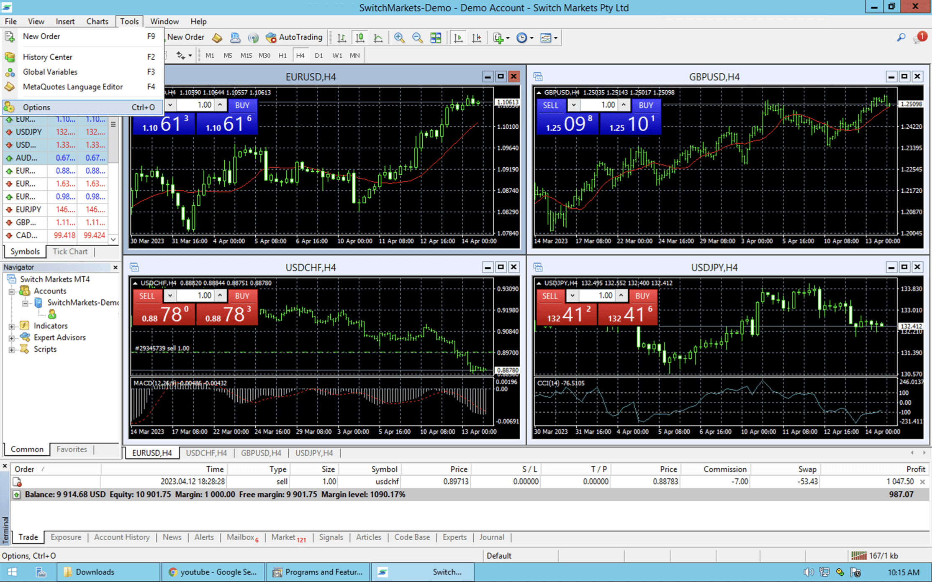Open the Tools menu
The width and height of the screenshot is (932, 582).
(x=129, y=21)
